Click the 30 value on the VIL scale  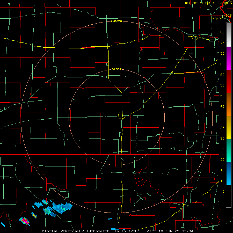tap(222, 138)
